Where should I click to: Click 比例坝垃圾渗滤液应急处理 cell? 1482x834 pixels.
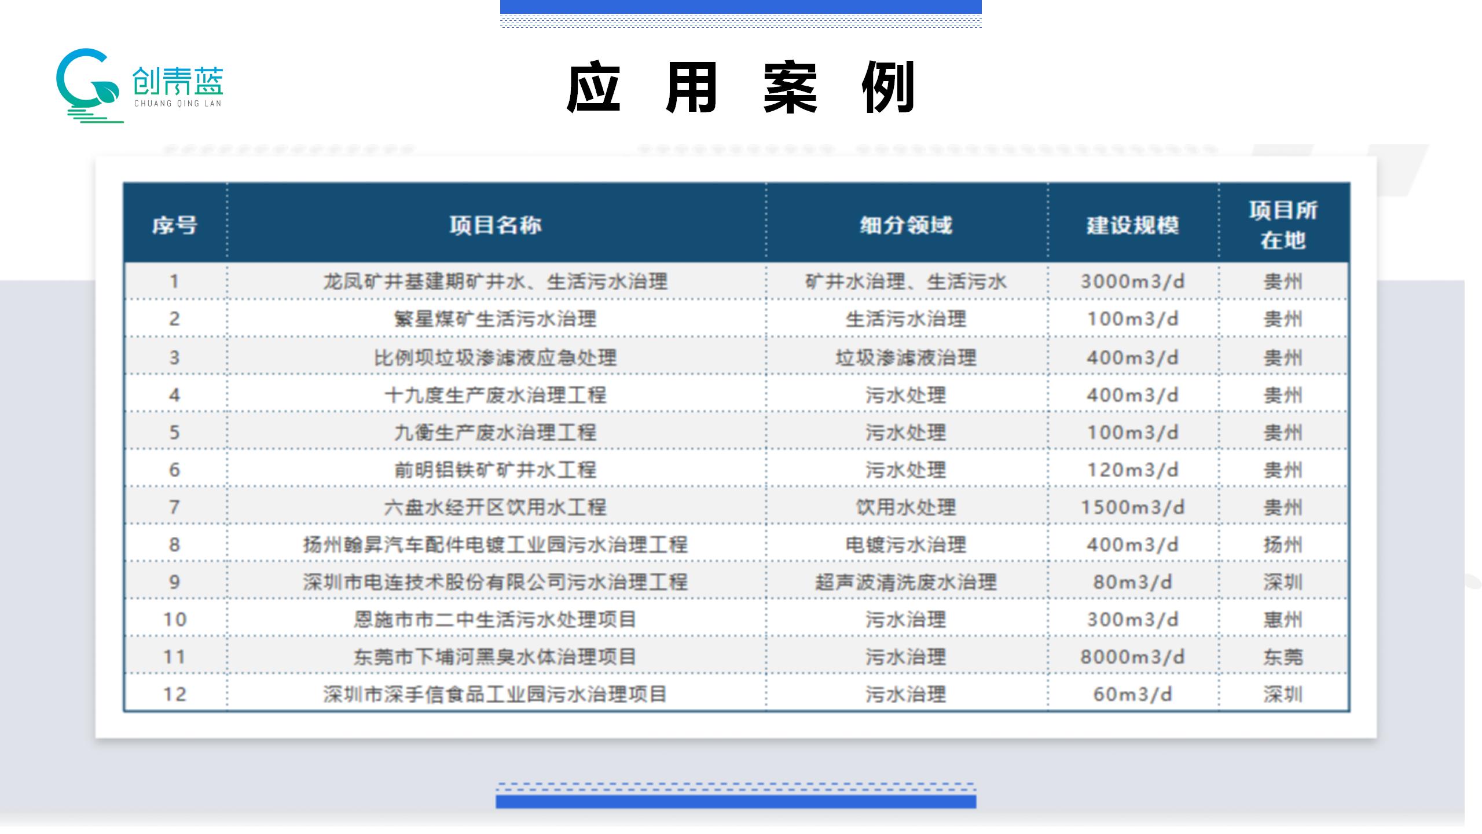[x=496, y=357]
